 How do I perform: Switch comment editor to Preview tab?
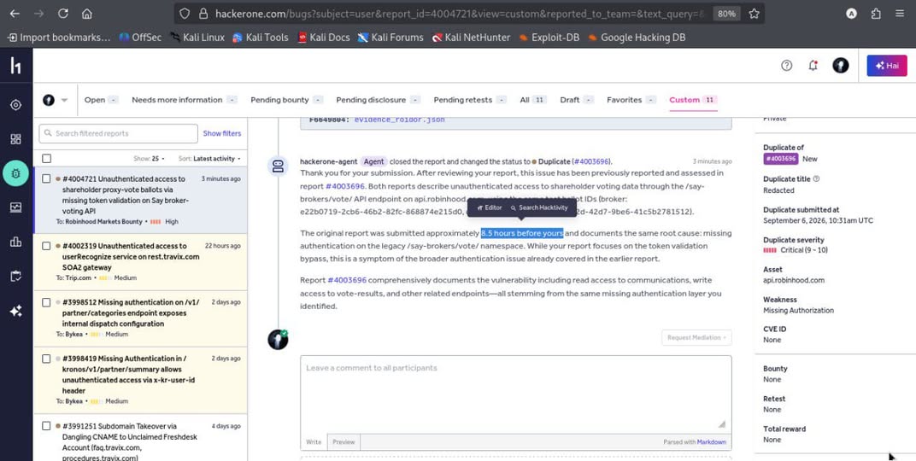(x=343, y=441)
